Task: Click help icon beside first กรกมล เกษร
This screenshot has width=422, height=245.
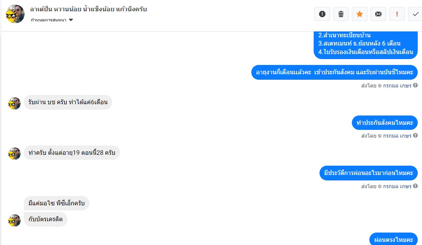Action: pyautogui.click(x=415, y=86)
